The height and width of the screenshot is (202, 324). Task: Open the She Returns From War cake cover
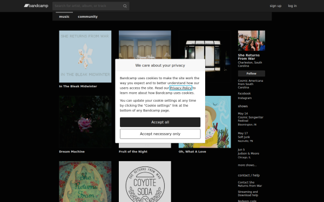85,182
